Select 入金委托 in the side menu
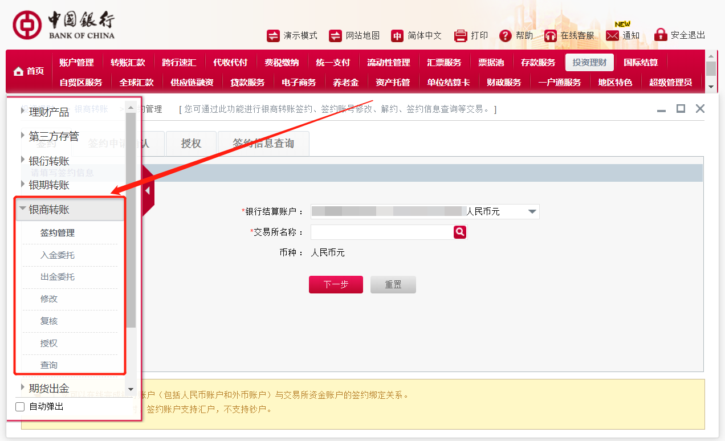The height and width of the screenshot is (441, 725). [57, 255]
